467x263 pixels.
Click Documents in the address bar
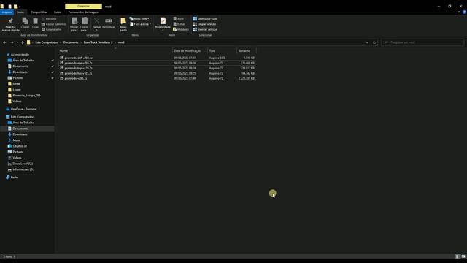tap(71, 42)
